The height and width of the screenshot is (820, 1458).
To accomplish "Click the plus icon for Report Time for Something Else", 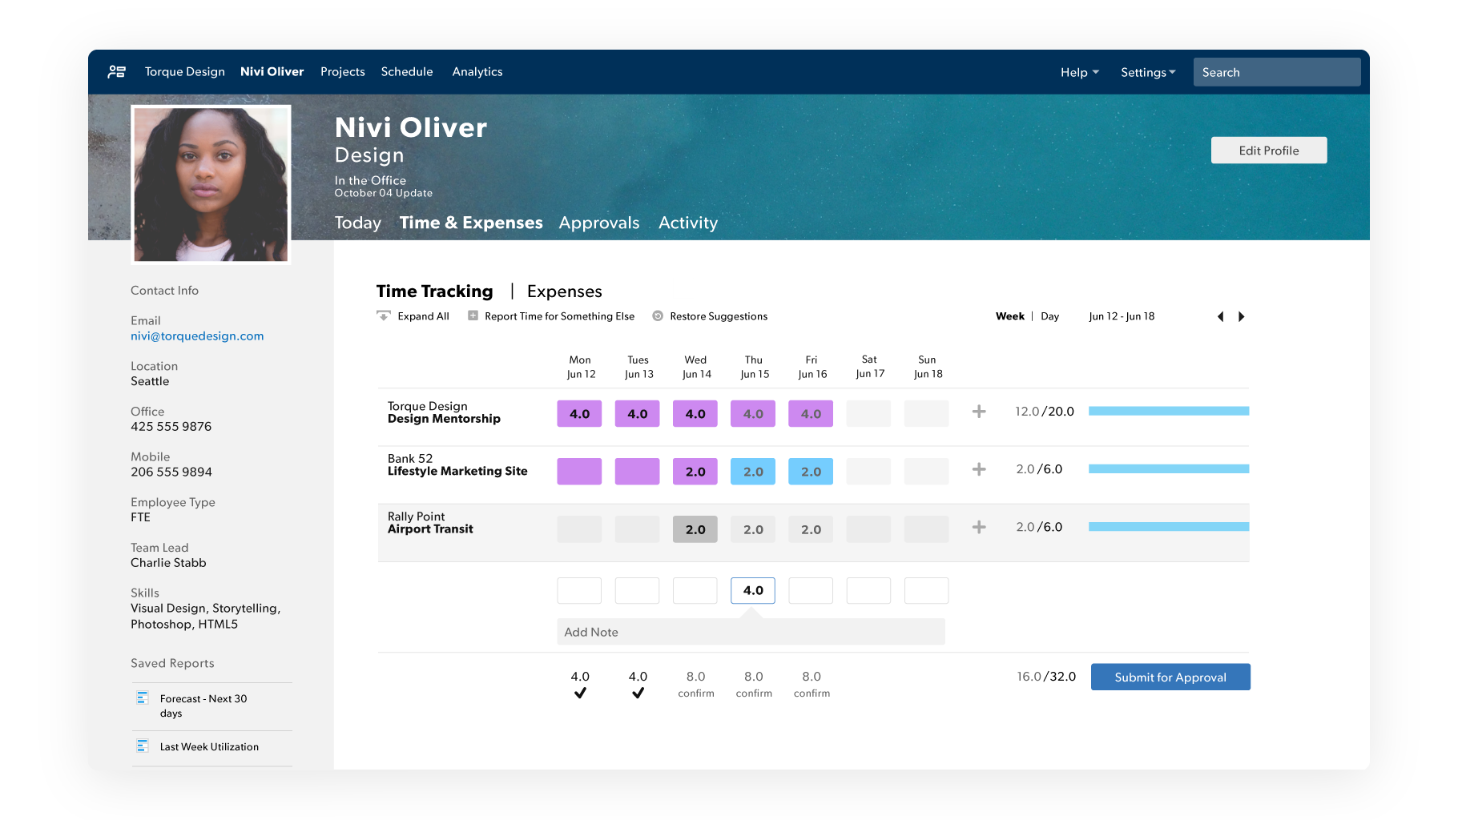I will tap(472, 316).
